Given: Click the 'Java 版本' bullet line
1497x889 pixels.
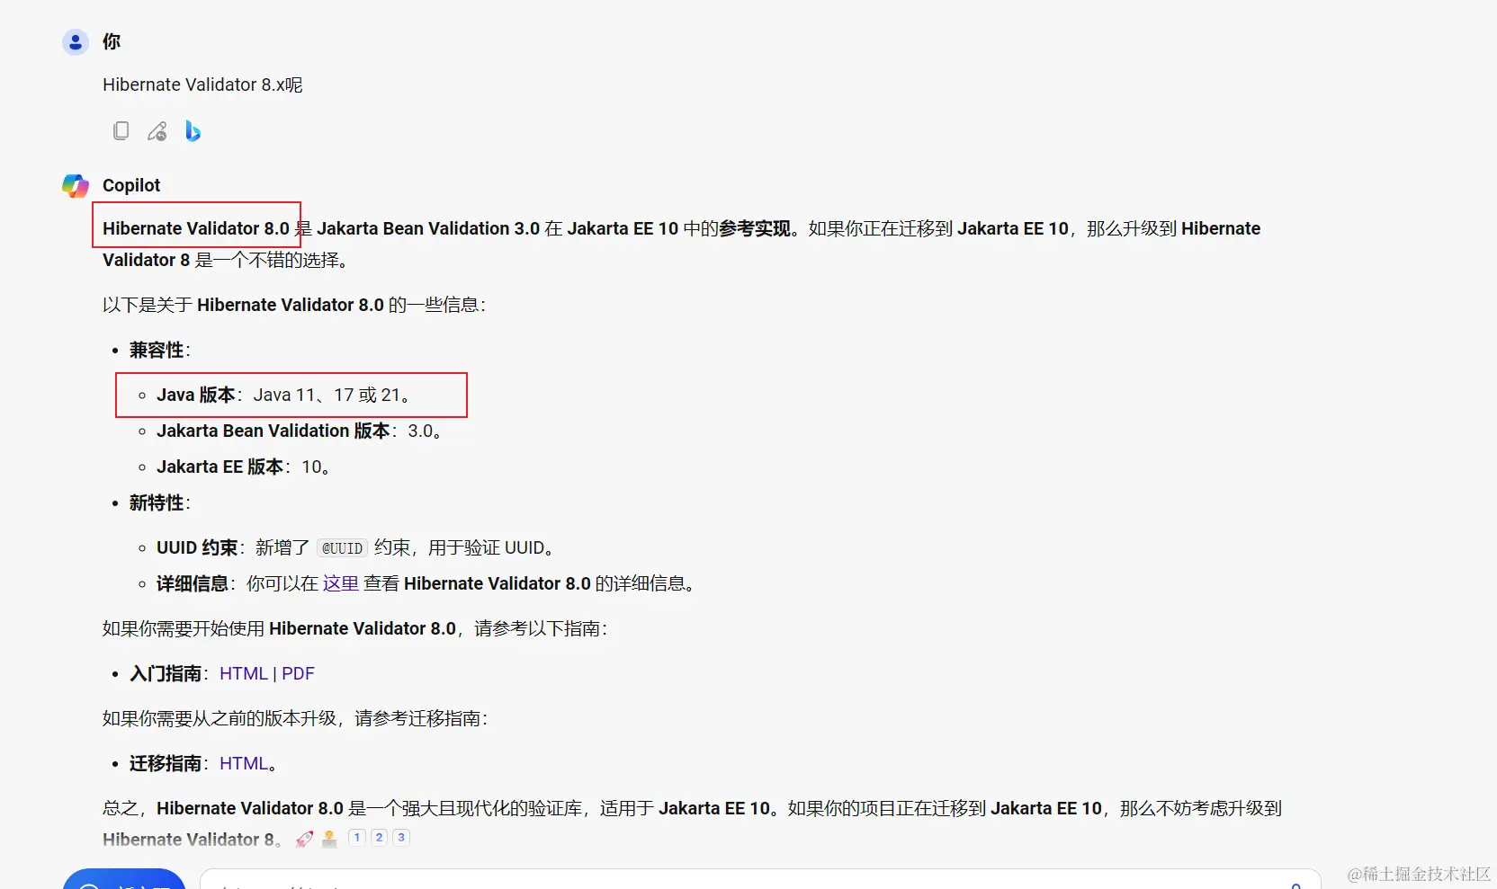Looking at the screenshot, I should tap(282, 395).
